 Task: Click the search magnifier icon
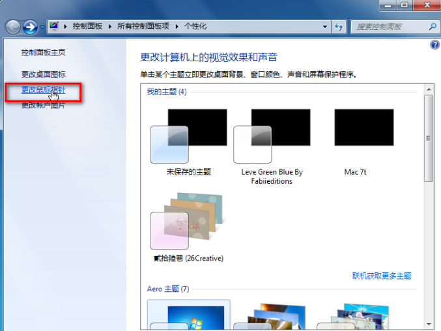[x=433, y=27]
